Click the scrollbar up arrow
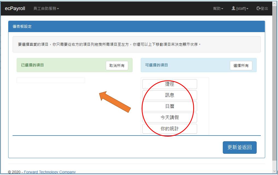Viewport: 278px width, 175px height. click(x=274, y=3)
